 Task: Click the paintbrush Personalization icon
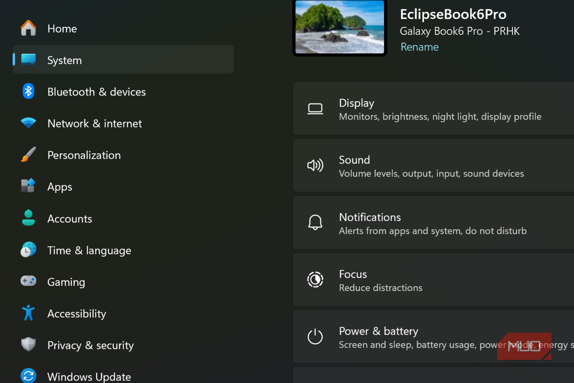28,155
